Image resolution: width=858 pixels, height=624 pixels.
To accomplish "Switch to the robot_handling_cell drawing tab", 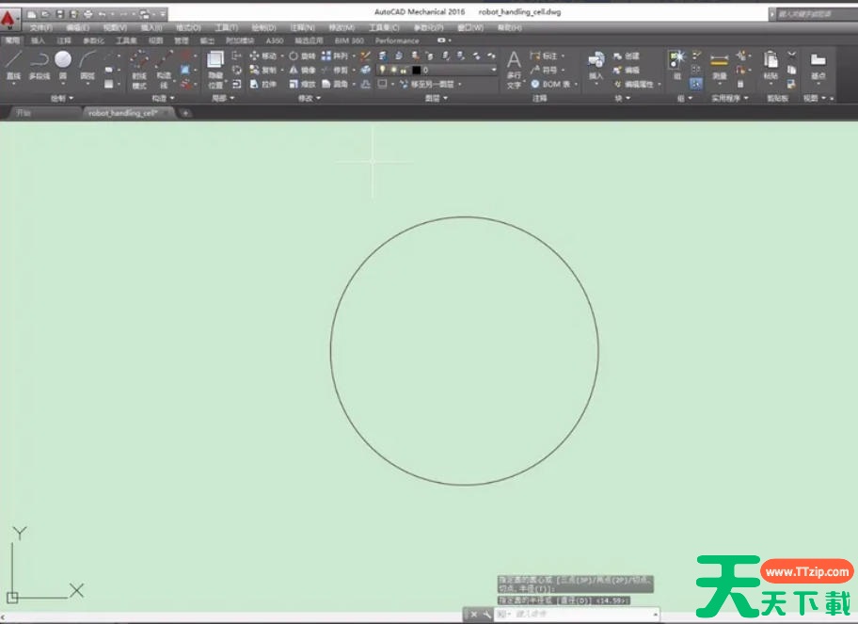I will 122,113.
